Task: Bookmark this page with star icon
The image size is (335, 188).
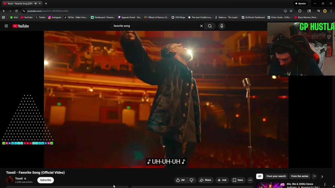Action: click(x=291, y=11)
